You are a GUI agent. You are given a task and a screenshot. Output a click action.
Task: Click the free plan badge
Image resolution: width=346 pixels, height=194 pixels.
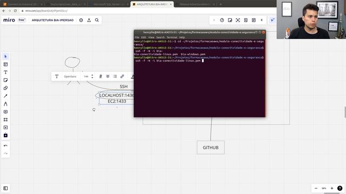coord(22,20)
